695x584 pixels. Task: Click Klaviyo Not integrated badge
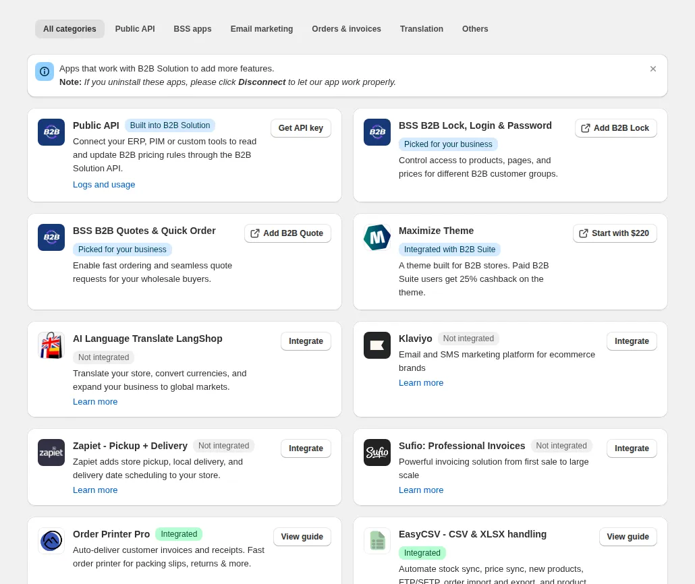468,339
